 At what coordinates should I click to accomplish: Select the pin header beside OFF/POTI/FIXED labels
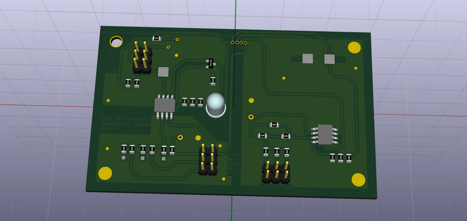(x=141, y=58)
